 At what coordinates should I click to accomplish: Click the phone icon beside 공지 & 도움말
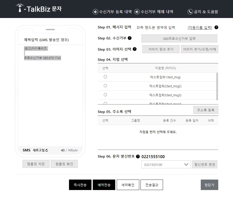pyautogui.click(x=190, y=11)
